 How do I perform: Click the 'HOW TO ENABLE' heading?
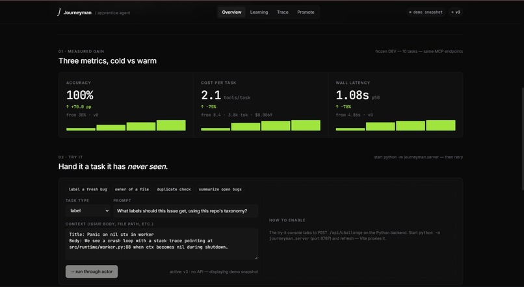click(x=287, y=220)
